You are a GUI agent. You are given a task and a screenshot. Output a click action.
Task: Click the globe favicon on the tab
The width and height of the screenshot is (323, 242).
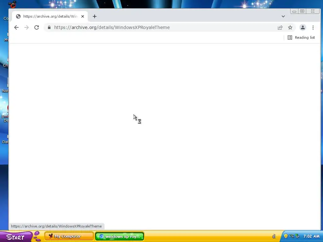click(18, 16)
